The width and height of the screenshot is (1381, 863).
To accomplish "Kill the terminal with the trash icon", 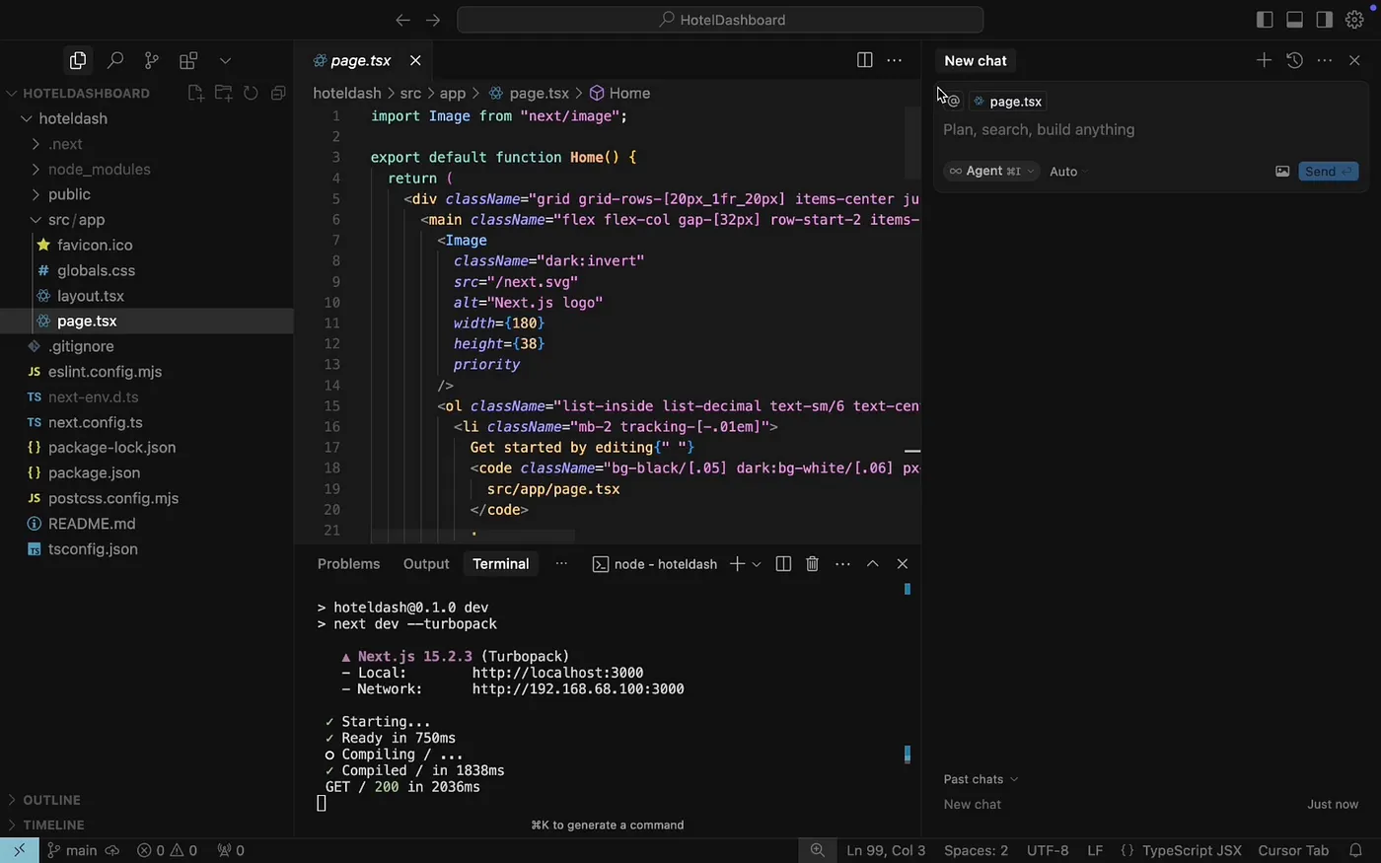I will click(812, 563).
